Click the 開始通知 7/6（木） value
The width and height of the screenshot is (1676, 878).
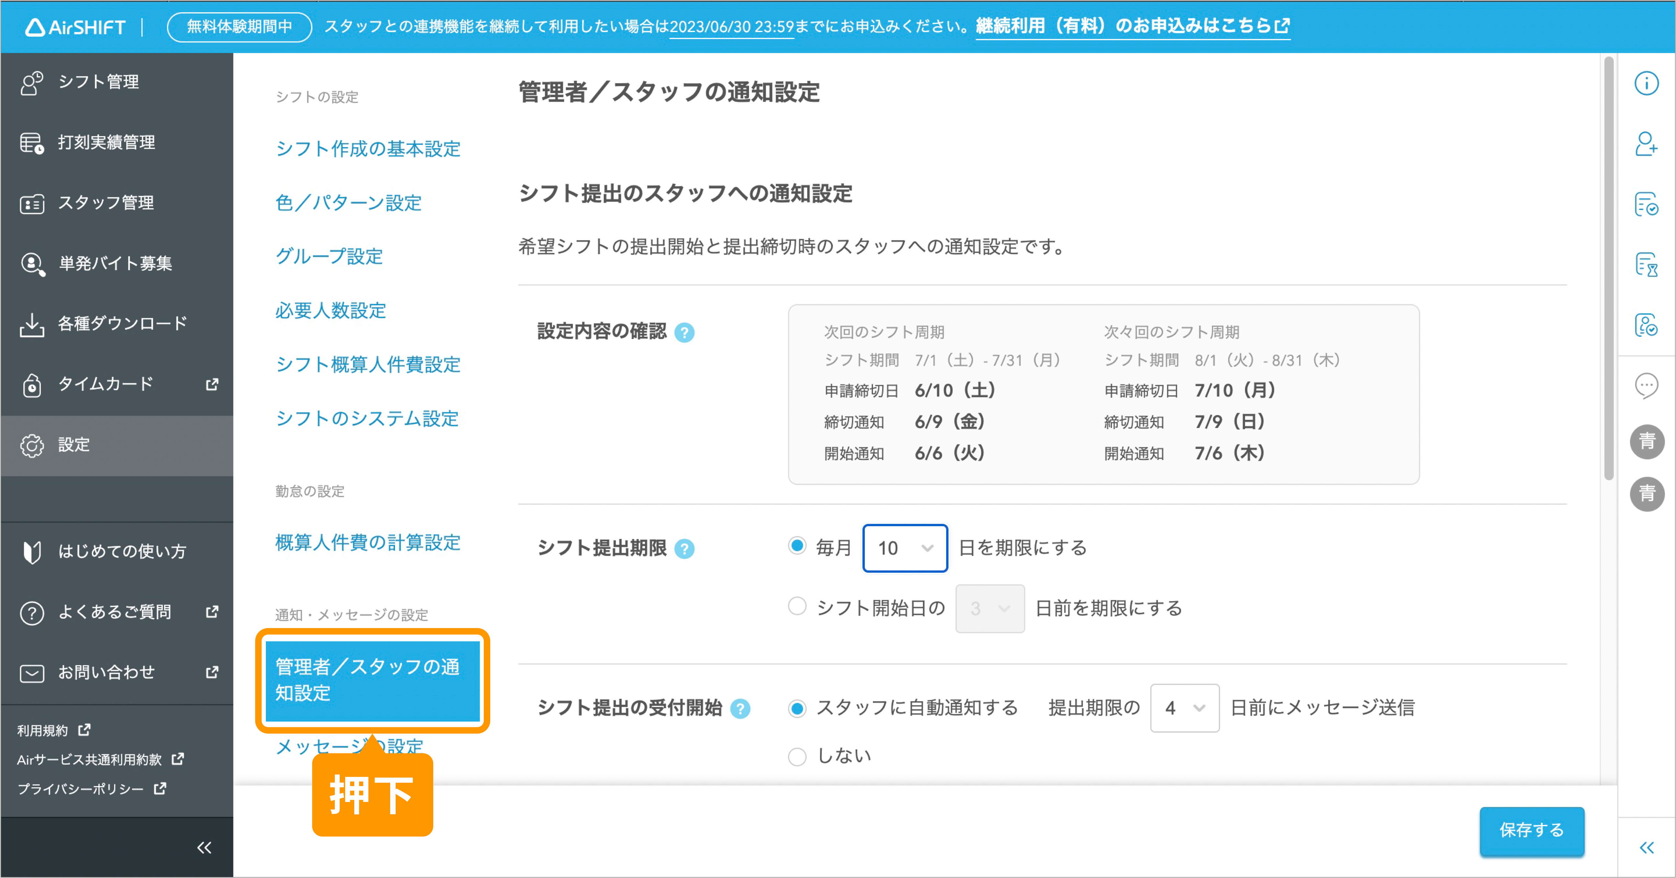(x=1229, y=453)
